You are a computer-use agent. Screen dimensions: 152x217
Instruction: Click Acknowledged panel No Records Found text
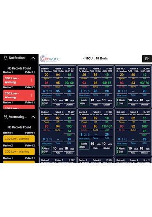pos(19,127)
